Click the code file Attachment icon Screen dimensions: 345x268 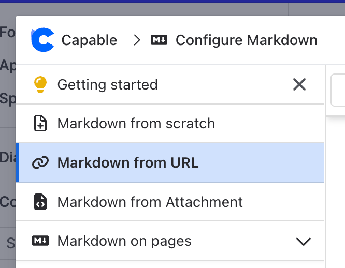[x=40, y=202]
